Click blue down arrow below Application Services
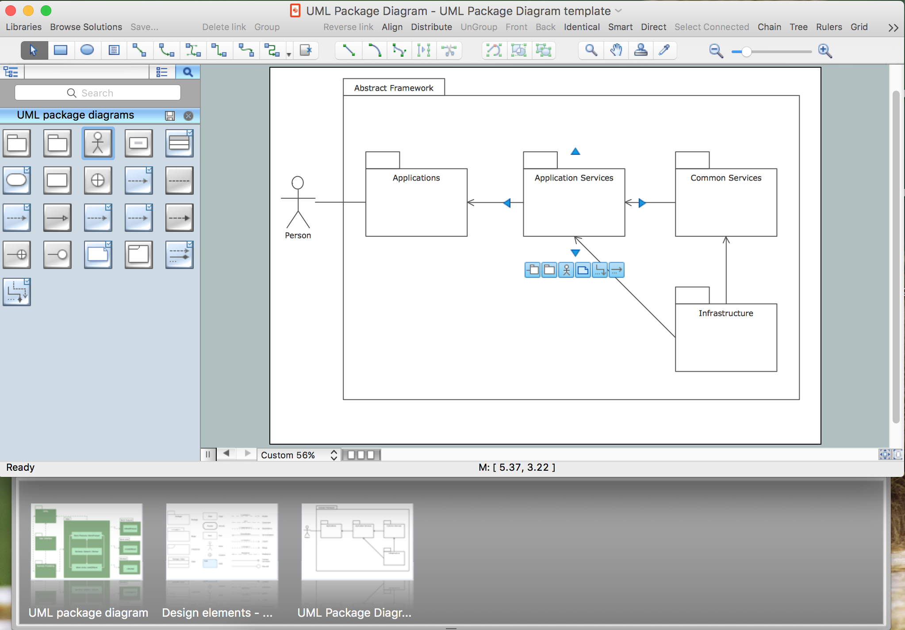 click(x=575, y=253)
